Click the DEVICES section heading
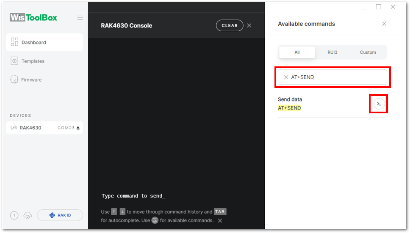 click(20, 115)
